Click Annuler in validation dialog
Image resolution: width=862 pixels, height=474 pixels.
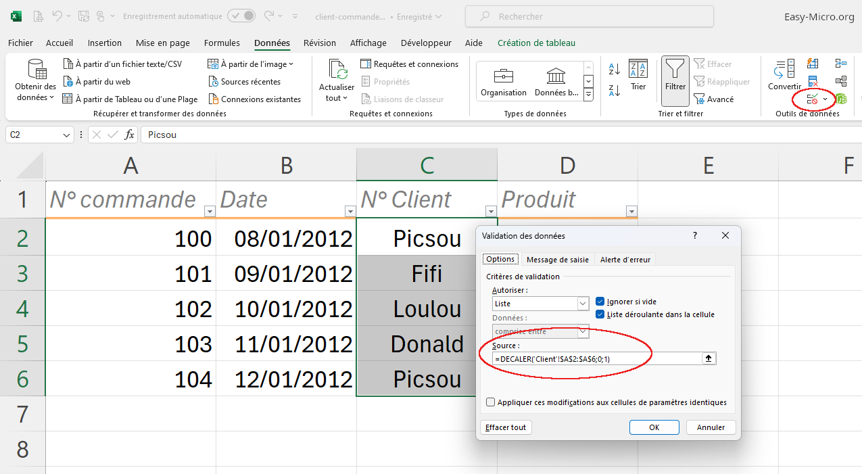coord(711,427)
